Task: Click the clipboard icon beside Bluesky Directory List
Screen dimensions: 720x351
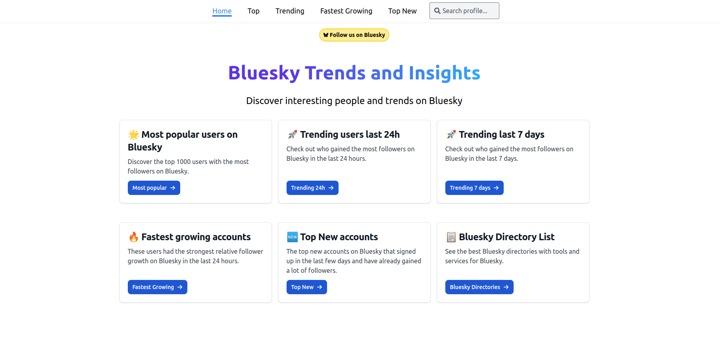Action: (x=451, y=237)
